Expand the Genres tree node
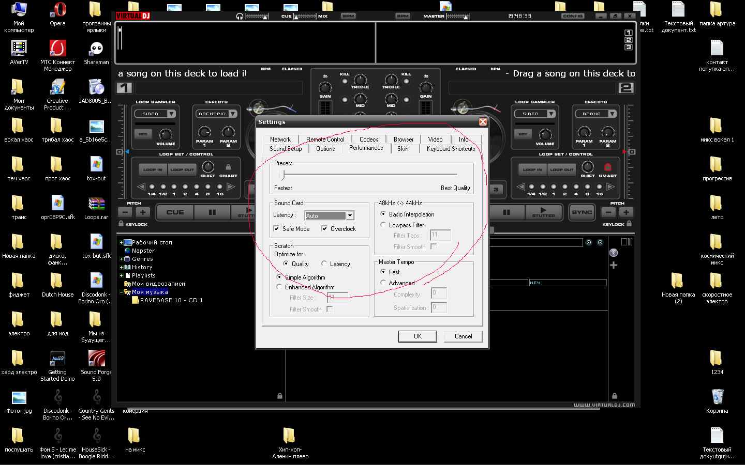Image resolution: width=745 pixels, height=465 pixels. pyautogui.click(x=121, y=259)
